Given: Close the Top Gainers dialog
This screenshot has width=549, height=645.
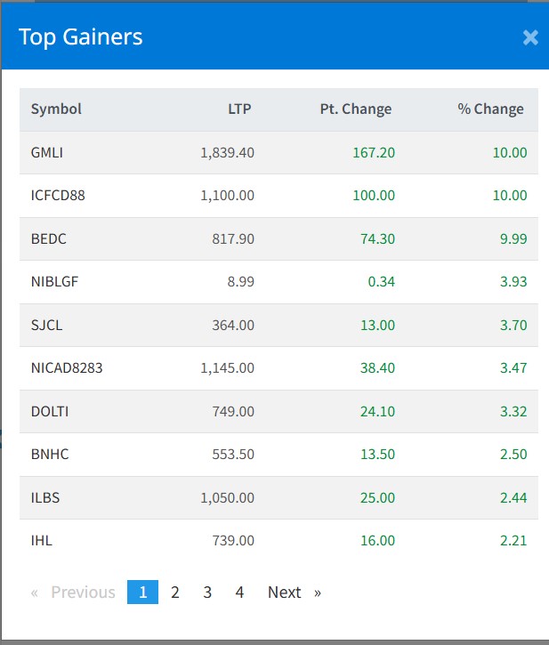Looking at the screenshot, I should pos(530,37).
